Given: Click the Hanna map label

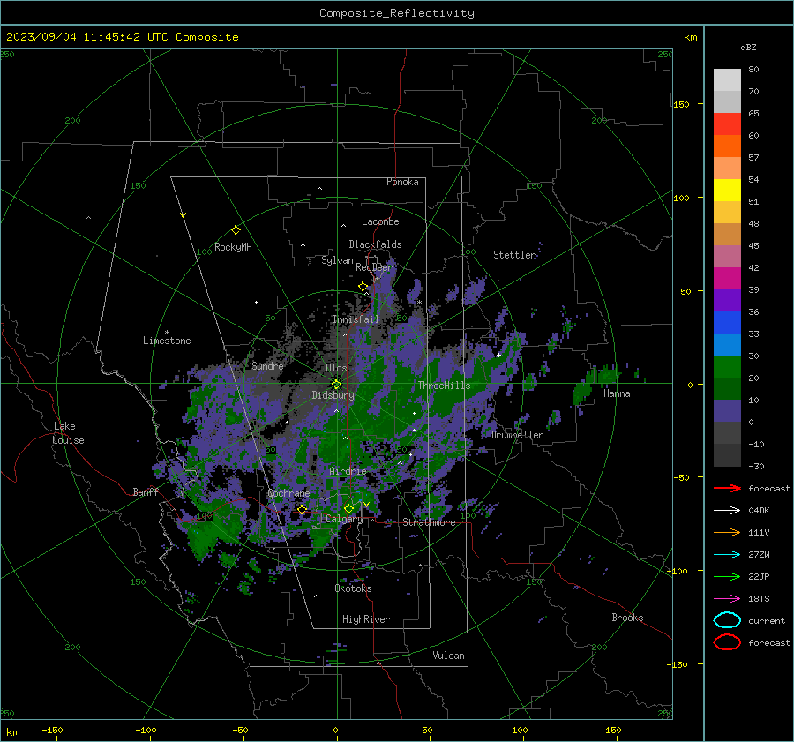Looking at the screenshot, I should (x=617, y=393).
